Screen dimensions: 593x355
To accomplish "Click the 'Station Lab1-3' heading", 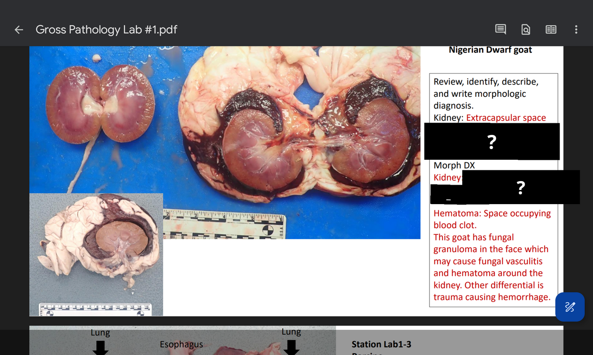I will 381,344.
